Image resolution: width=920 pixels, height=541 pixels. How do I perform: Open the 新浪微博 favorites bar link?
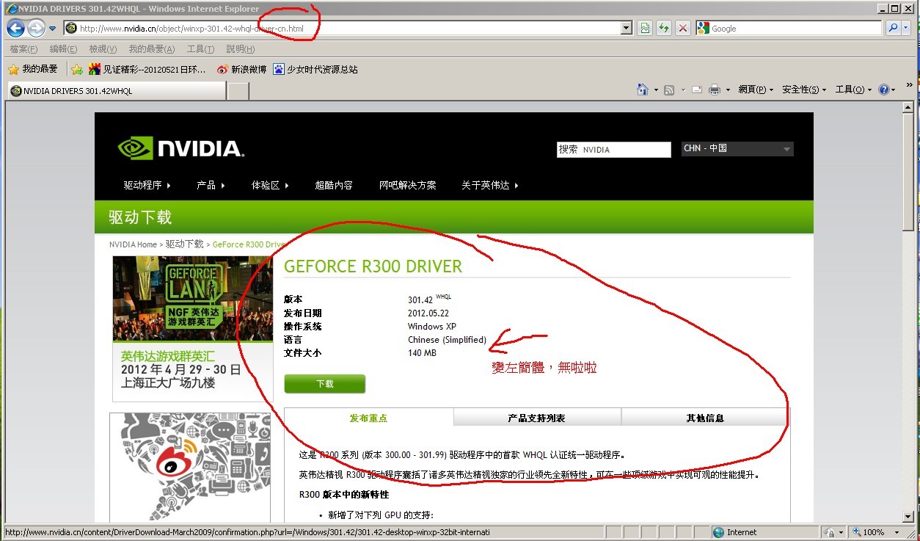click(x=242, y=69)
